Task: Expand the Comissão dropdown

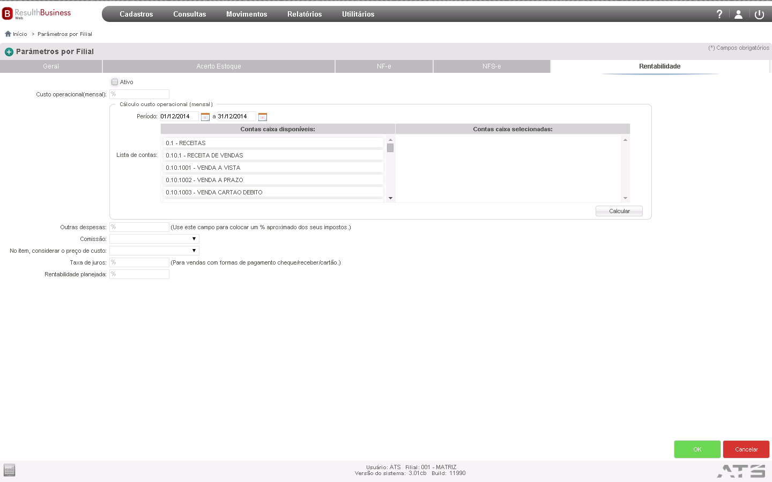Action: 154,239
